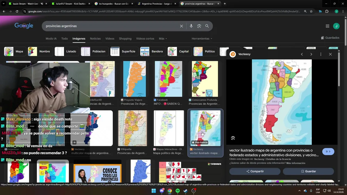The height and width of the screenshot is (195, 347).
Task: Go to previous image in Vecteezy preview panel
Action: coord(302,54)
